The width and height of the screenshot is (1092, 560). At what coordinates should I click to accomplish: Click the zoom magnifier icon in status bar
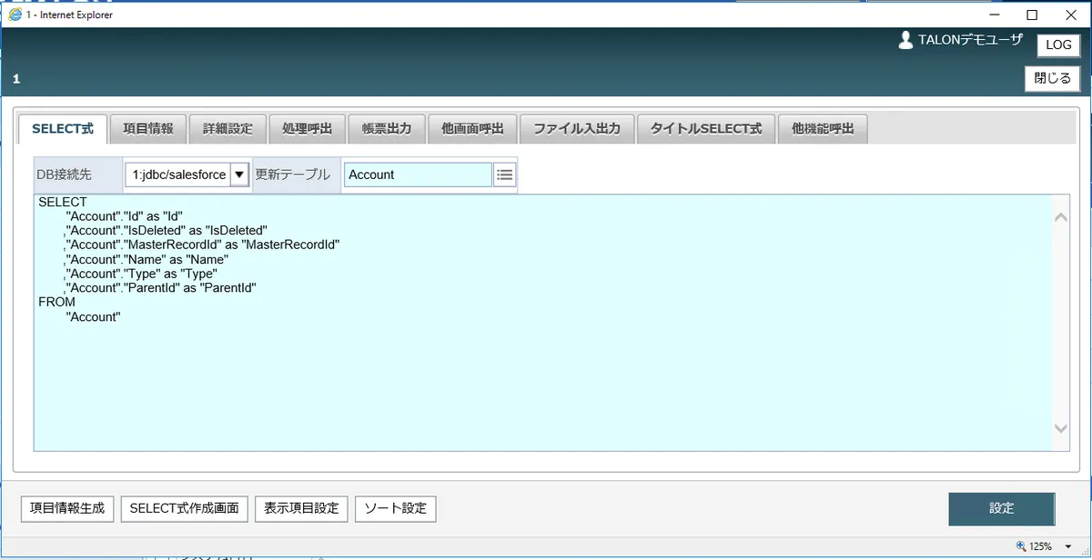(x=1021, y=546)
